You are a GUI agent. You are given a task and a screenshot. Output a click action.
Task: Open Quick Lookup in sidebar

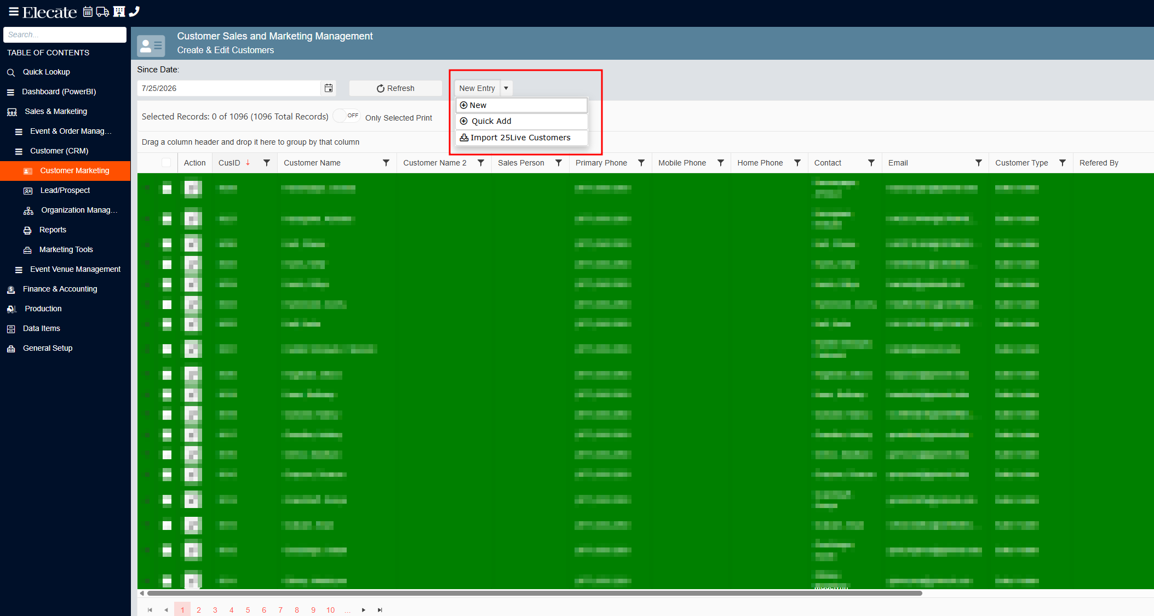46,72
